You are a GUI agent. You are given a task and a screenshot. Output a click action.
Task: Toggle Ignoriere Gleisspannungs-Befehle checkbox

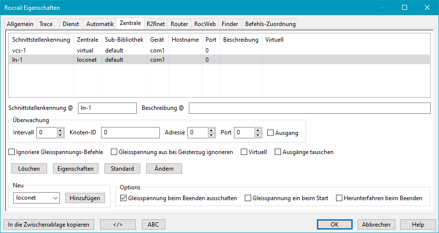(x=12, y=152)
